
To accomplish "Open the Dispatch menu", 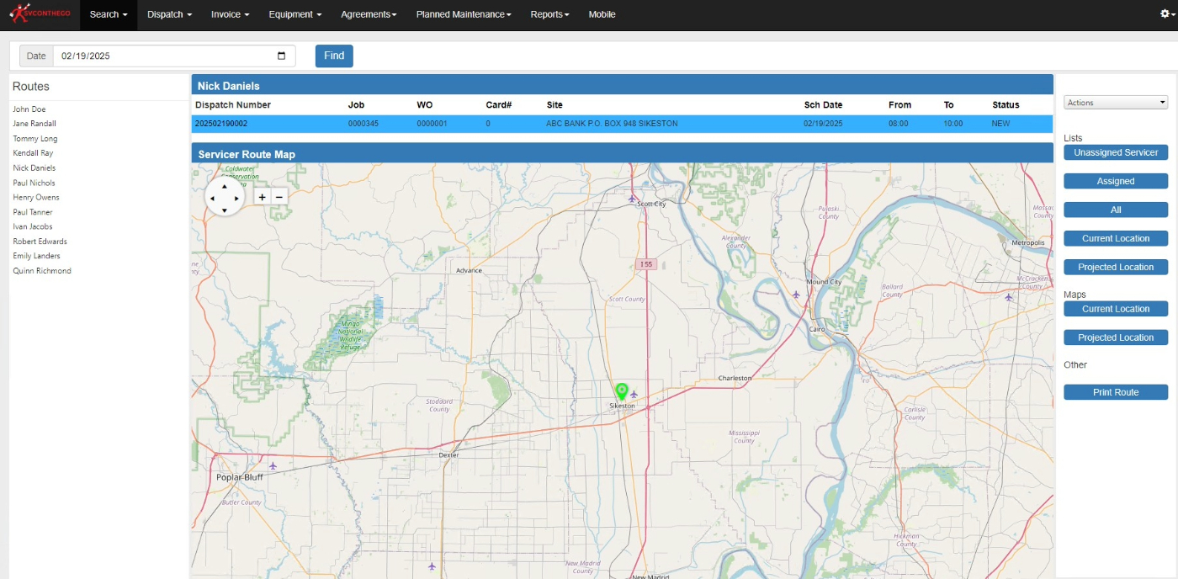I will pyautogui.click(x=169, y=14).
